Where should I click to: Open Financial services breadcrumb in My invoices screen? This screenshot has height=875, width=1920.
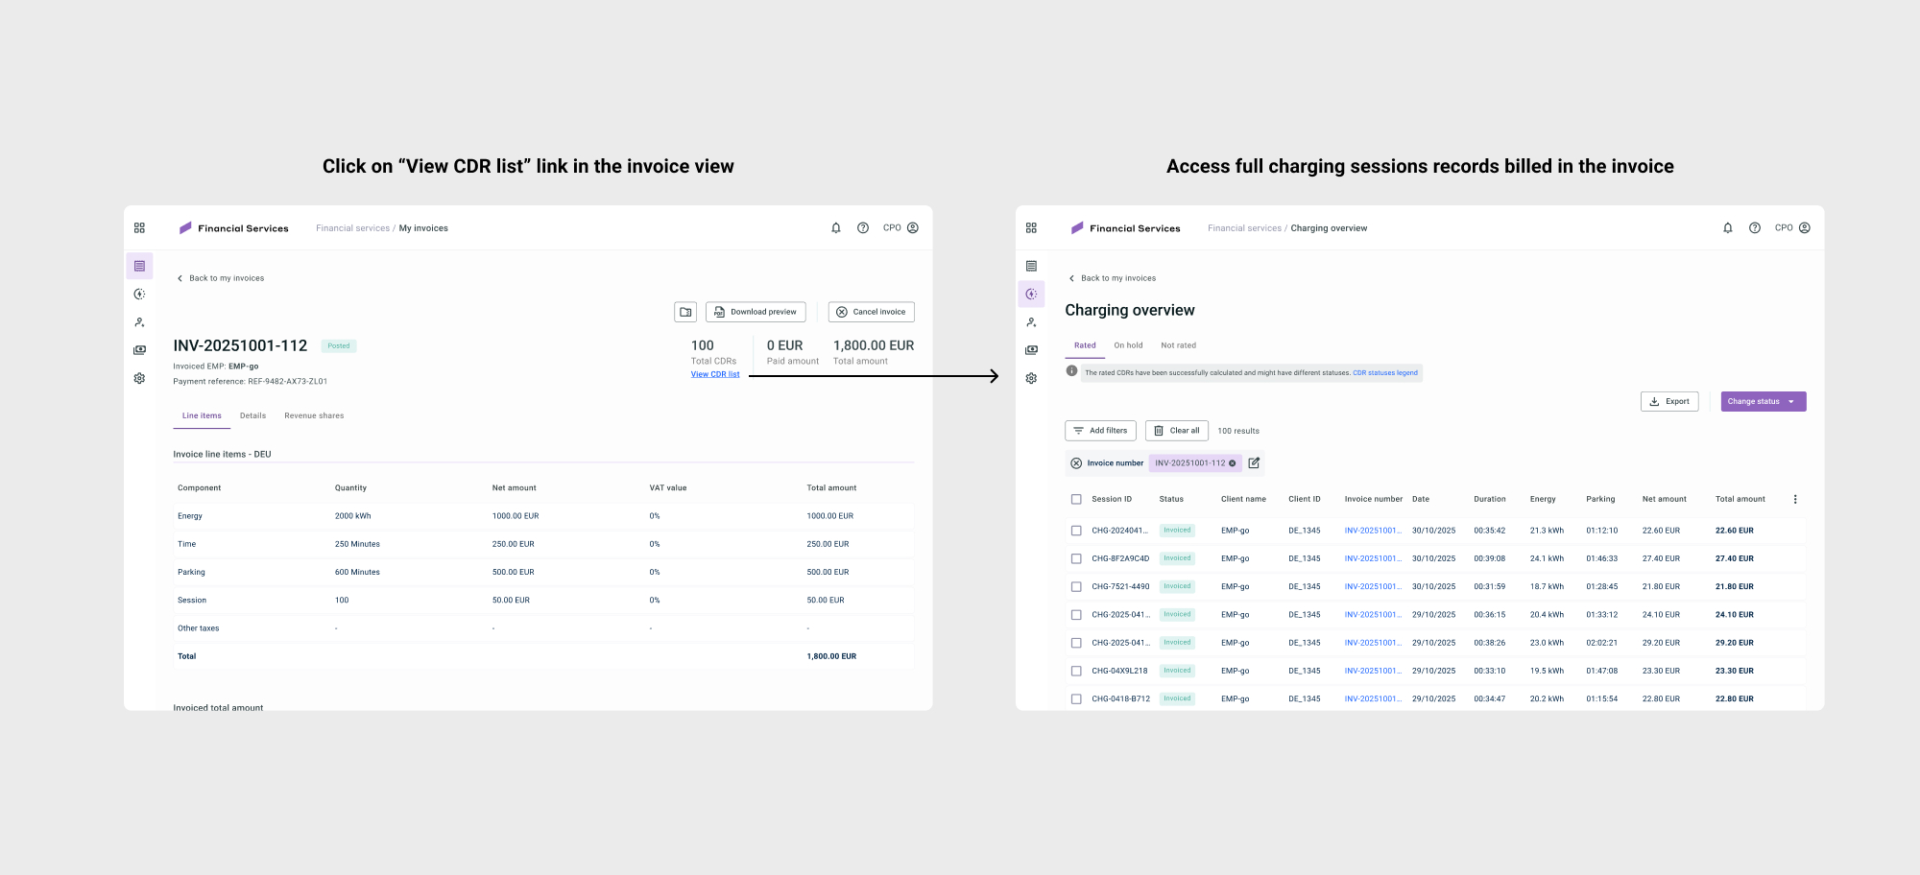coord(352,228)
